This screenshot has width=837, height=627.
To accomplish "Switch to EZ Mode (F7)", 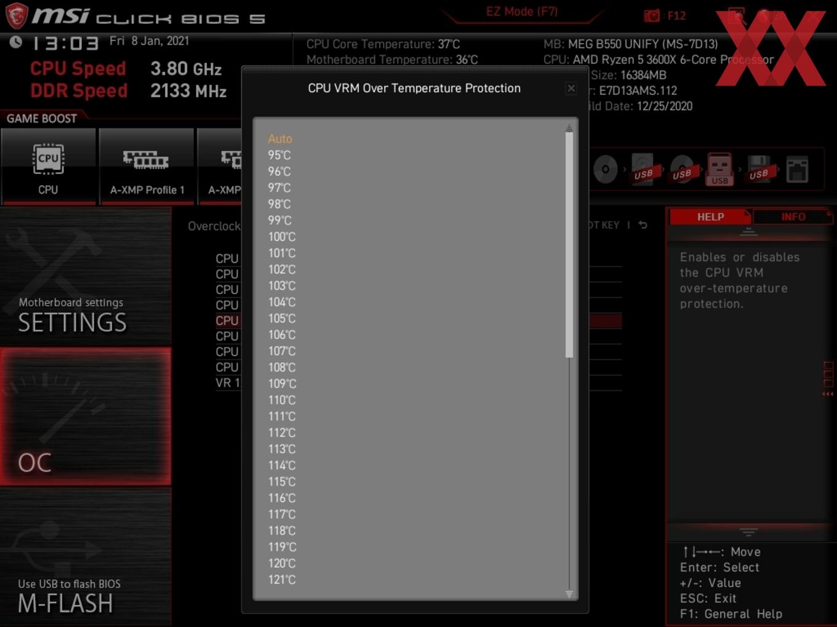I will 522,12.
